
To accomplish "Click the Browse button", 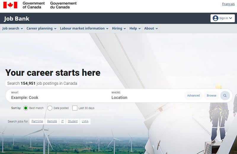I will pyautogui.click(x=212, y=96).
